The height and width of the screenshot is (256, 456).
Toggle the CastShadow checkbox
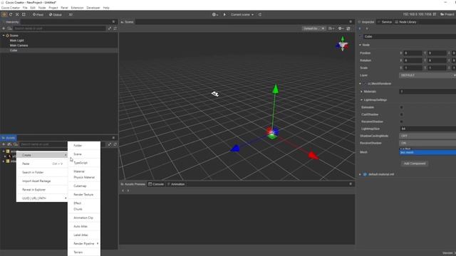tap(402, 114)
